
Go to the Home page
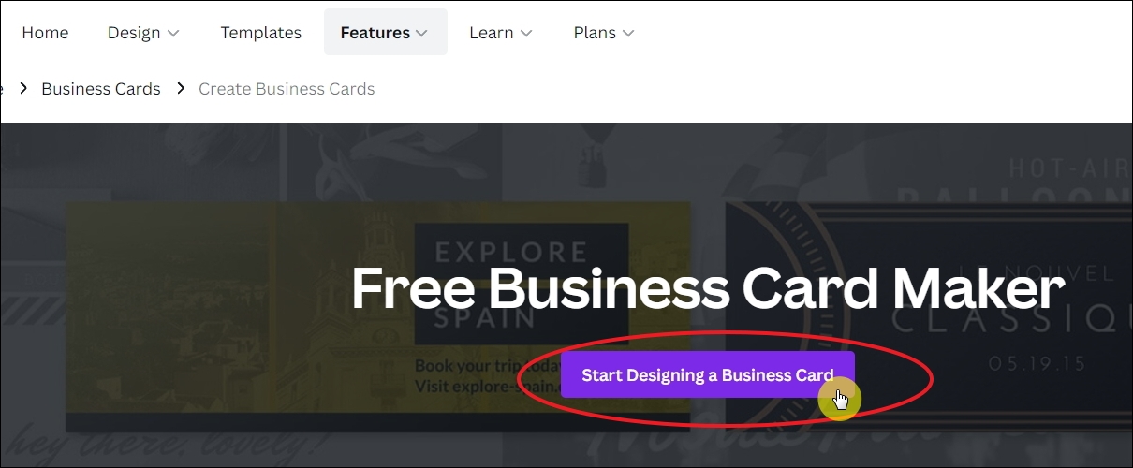45,33
